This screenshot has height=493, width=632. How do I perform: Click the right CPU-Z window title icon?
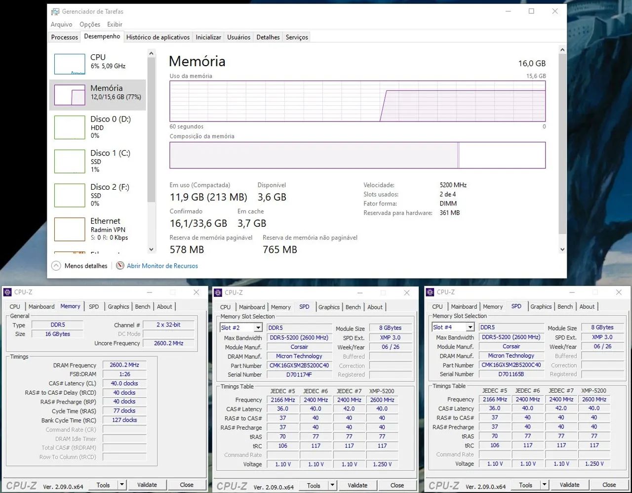[430, 292]
